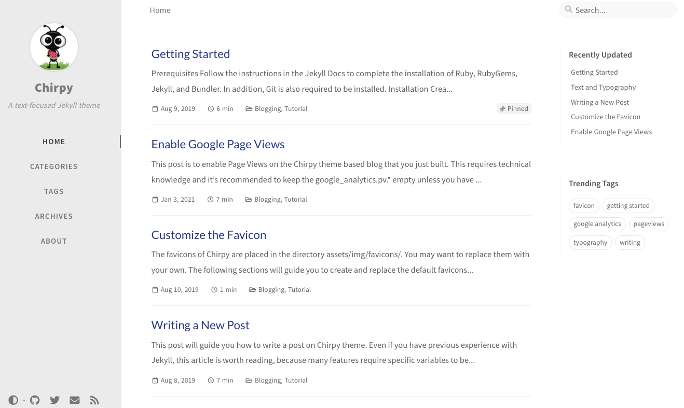Viewport: 684px width, 408px height.
Task: Toggle dark mode with the half-circle icon
Action: [13, 400]
